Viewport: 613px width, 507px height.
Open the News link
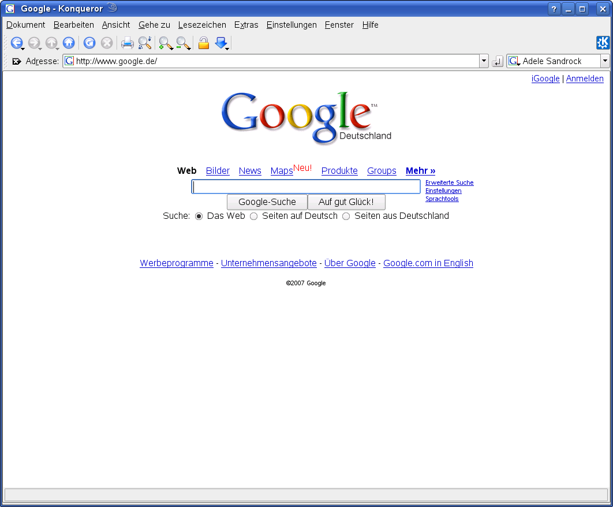pyautogui.click(x=250, y=171)
